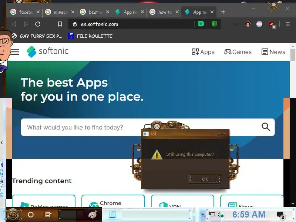Viewport: 296px width, 222px height.
Task: Click the page vertical scrollbar thumb
Action: tap(293, 55)
